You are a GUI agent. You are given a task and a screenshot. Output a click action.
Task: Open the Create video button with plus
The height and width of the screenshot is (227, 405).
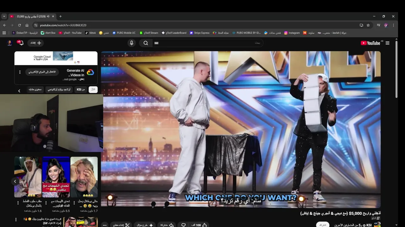click(x=36, y=43)
